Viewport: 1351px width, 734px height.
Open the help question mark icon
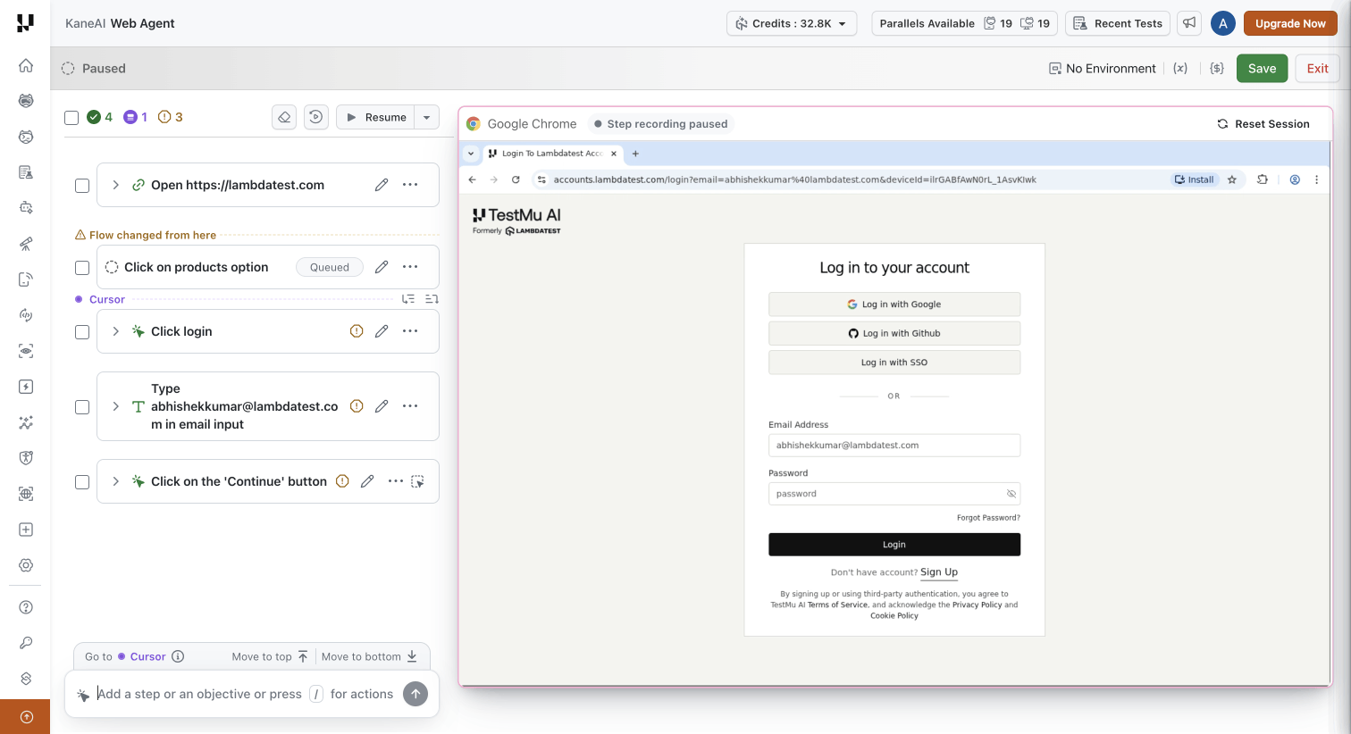point(26,607)
